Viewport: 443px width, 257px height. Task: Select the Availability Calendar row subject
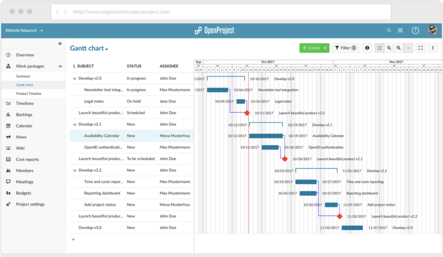click(102, 136)
